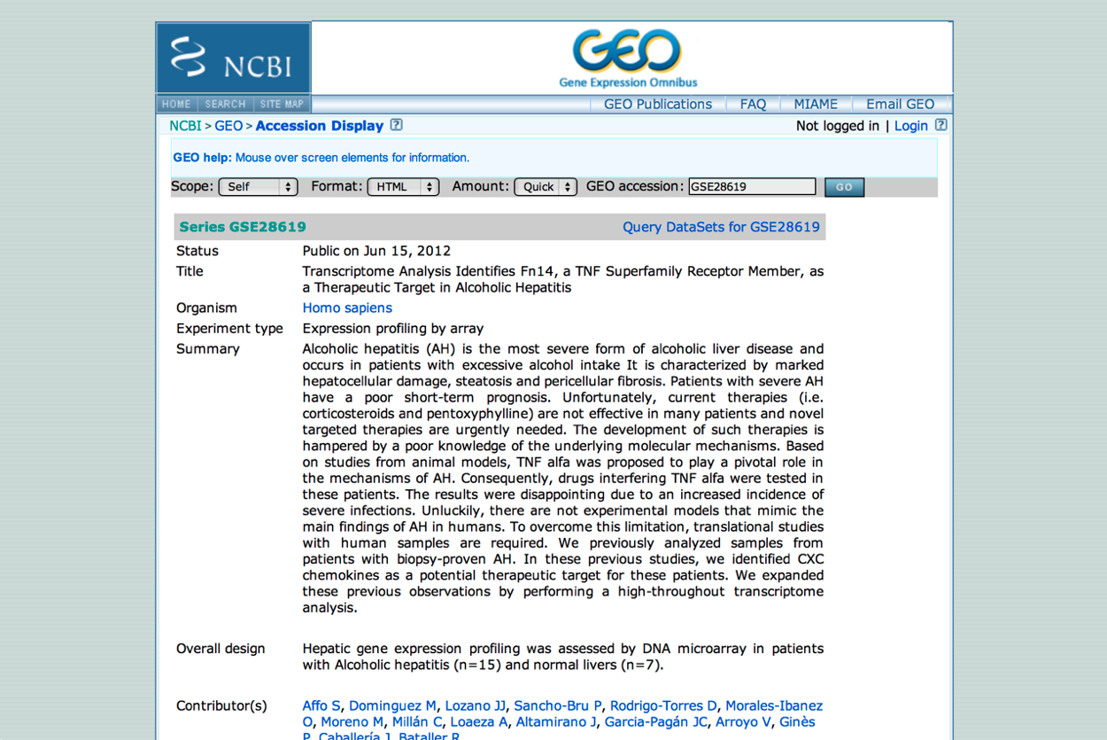Open the Scope dropdown
Viewport: 1107px width, 740px height.
pos(258,187)
